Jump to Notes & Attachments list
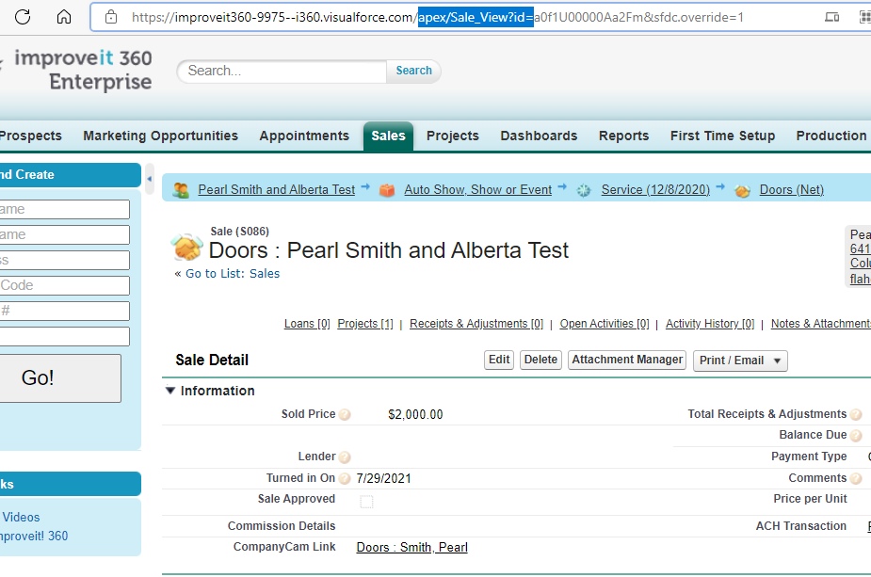871x577 pixels. tap(821, 324)
